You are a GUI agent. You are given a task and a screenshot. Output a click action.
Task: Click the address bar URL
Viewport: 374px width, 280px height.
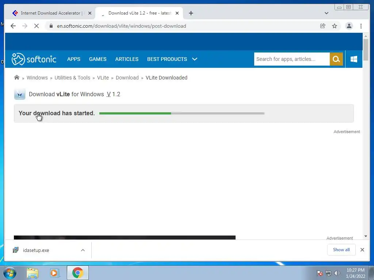click(x=121, y=26)
